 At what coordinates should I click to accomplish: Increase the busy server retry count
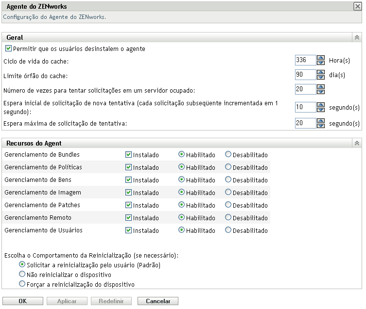point(321,87)
